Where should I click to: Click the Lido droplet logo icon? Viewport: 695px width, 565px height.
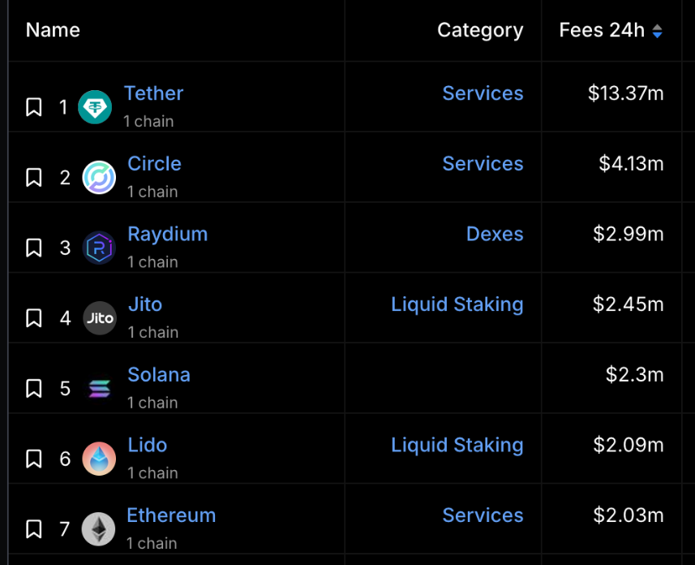tap(99, 459)
